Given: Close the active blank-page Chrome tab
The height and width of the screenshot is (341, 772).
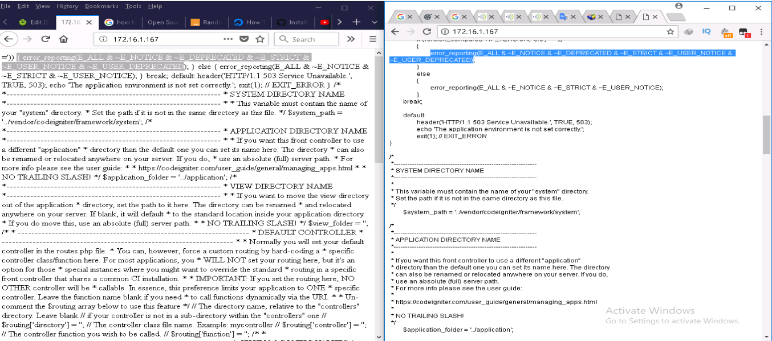Looking at the screenshot, I should (655, 17).
